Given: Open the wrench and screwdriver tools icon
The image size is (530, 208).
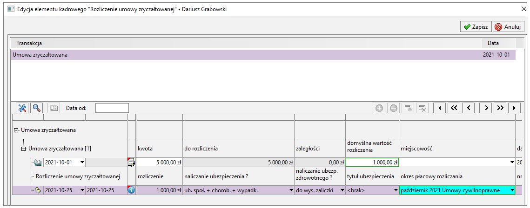Looking at the screenshot, I should point(22,108).
